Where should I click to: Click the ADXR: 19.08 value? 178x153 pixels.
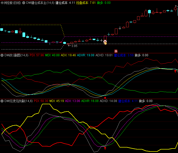(x=86, y=55)
